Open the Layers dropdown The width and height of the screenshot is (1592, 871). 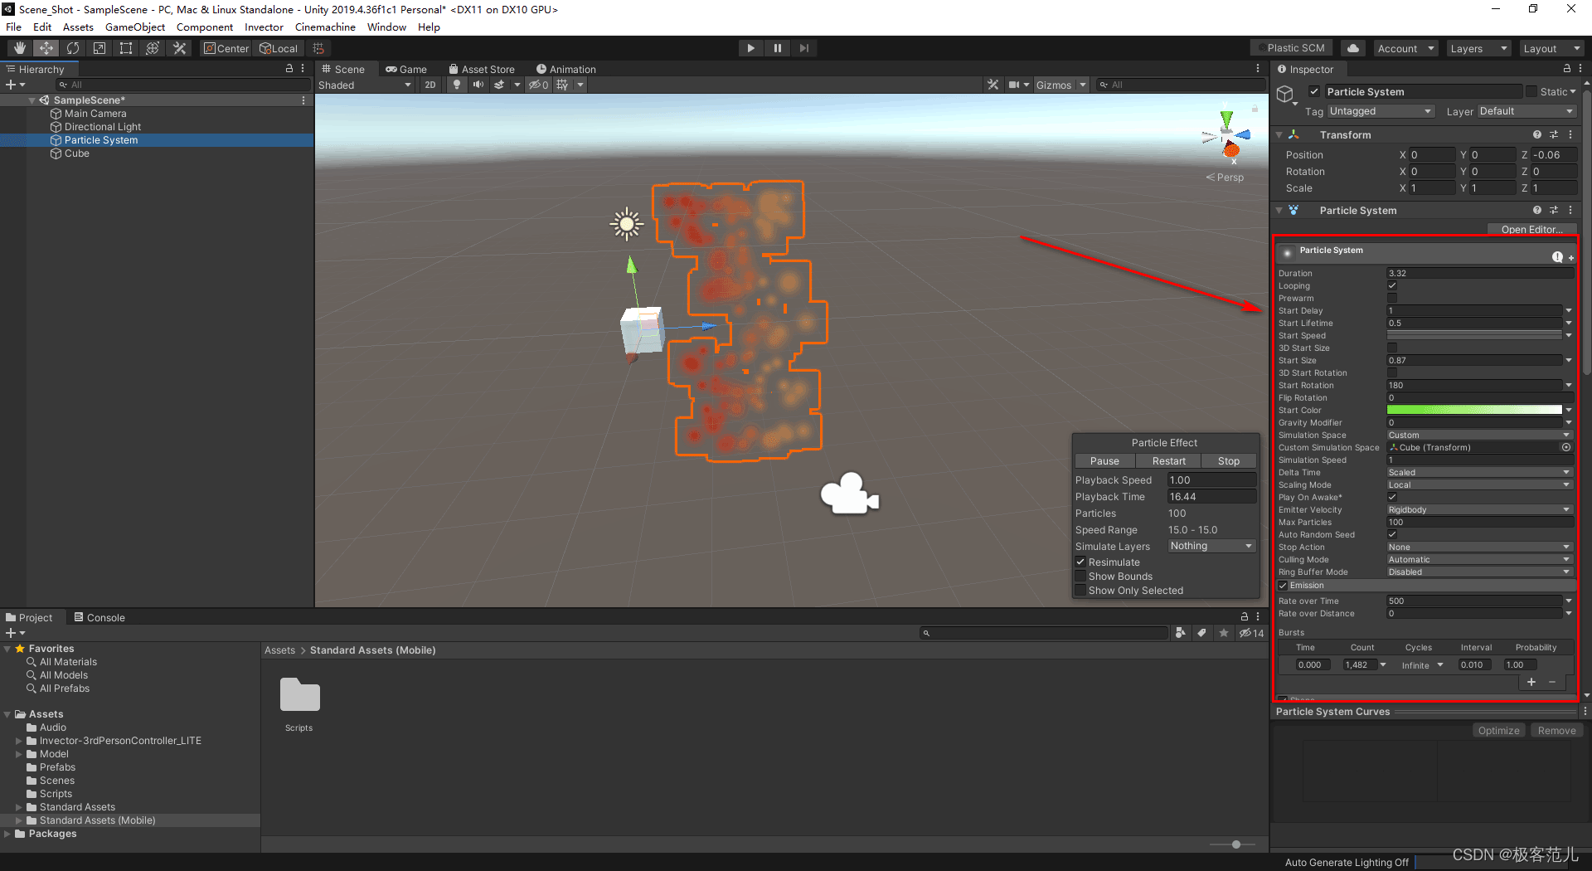(x=1478, y=48)
